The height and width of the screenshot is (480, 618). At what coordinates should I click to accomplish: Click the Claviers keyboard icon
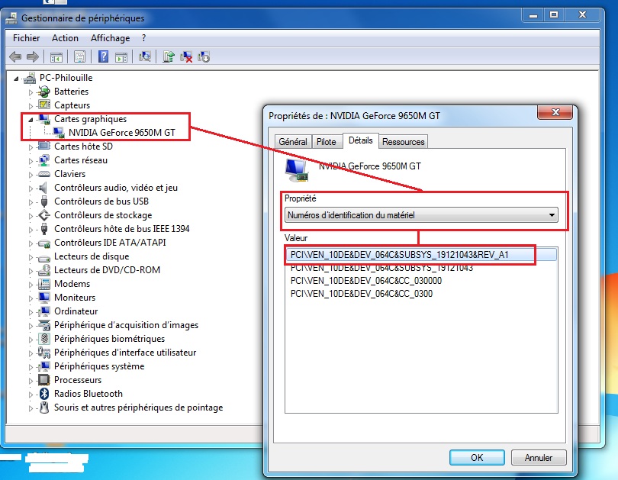[x=43, y=174]
